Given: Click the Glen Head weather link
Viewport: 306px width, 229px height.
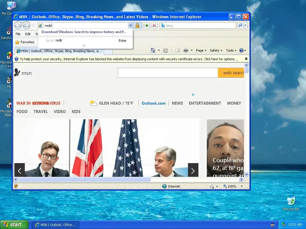Looking at the screenshot, I should [111, 103].
